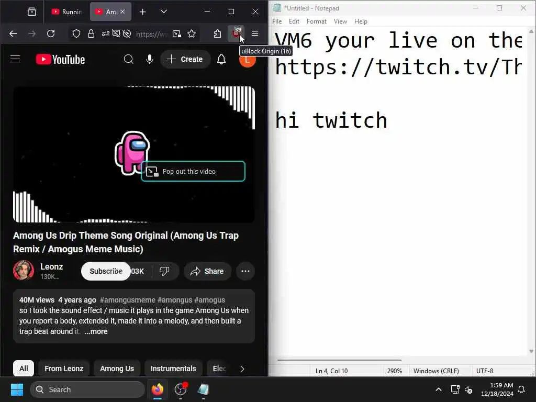
Task: Dislike the video with thumbs down
Action: [x=164, y=271]
